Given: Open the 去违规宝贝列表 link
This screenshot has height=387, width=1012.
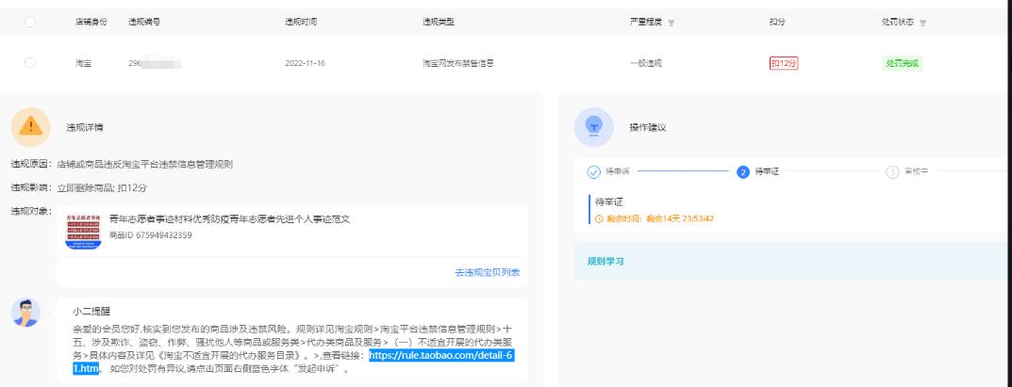Looking at the screenshot, I should [x=487, y=272].
